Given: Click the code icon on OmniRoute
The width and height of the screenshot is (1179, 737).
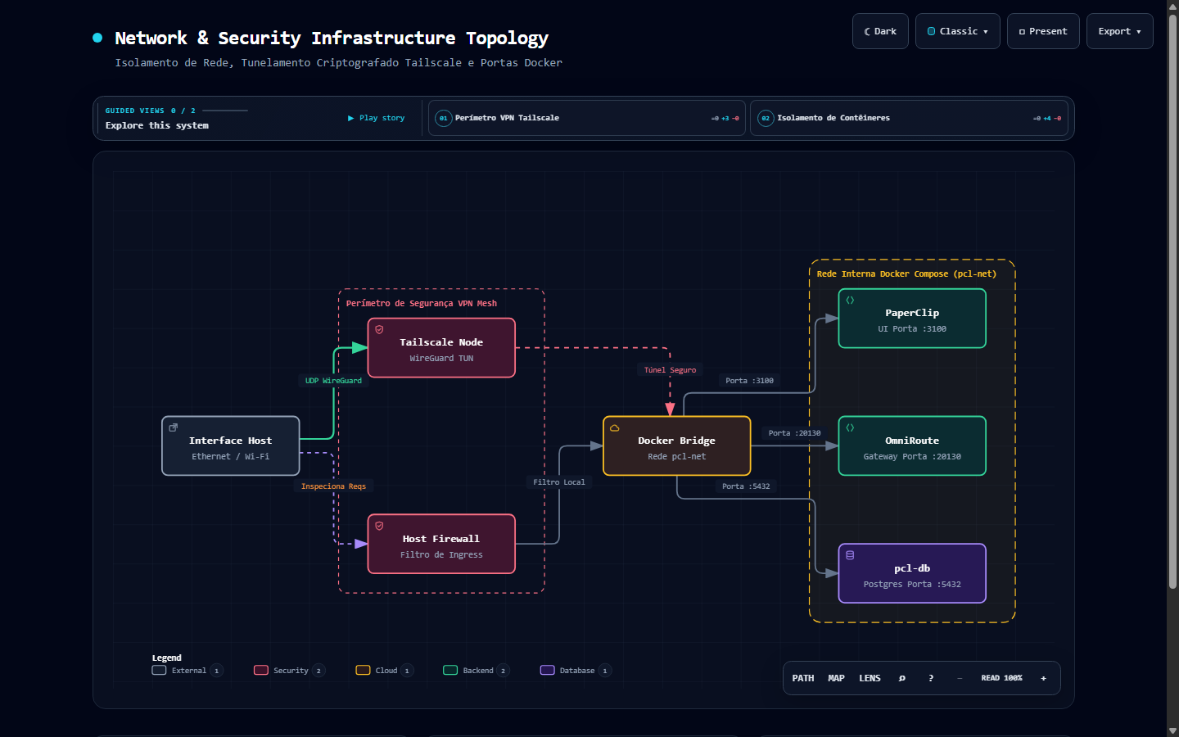Looking at the screenshot, I should 850,427.
